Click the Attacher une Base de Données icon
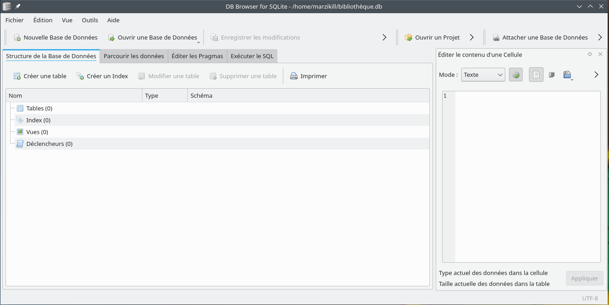Image resolution: width=609 pixels, height=305 pixels. pyautogui.click(x=496, y=38)
